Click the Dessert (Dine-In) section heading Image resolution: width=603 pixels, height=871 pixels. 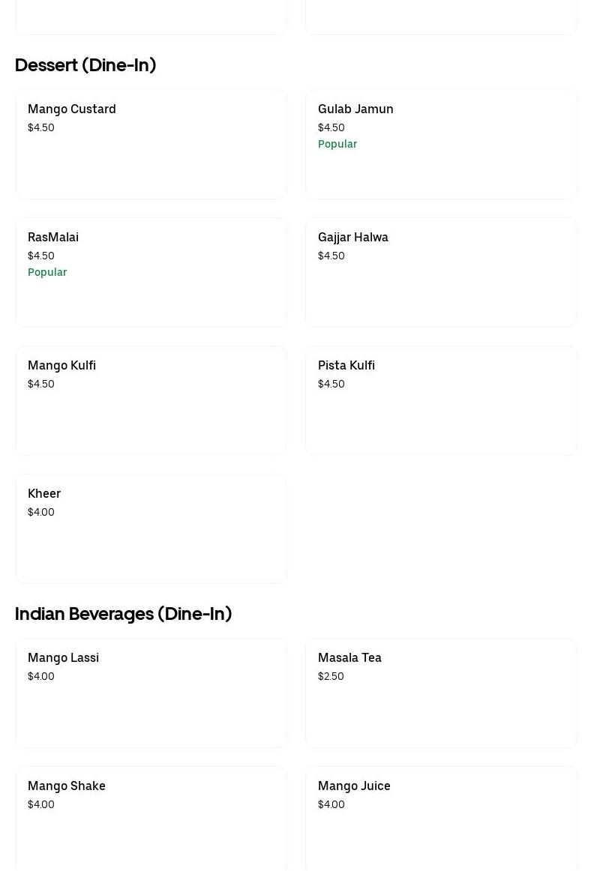point(85,65)
